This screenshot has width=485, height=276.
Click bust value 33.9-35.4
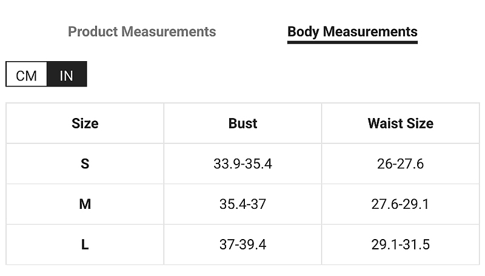tap(242, 163)
